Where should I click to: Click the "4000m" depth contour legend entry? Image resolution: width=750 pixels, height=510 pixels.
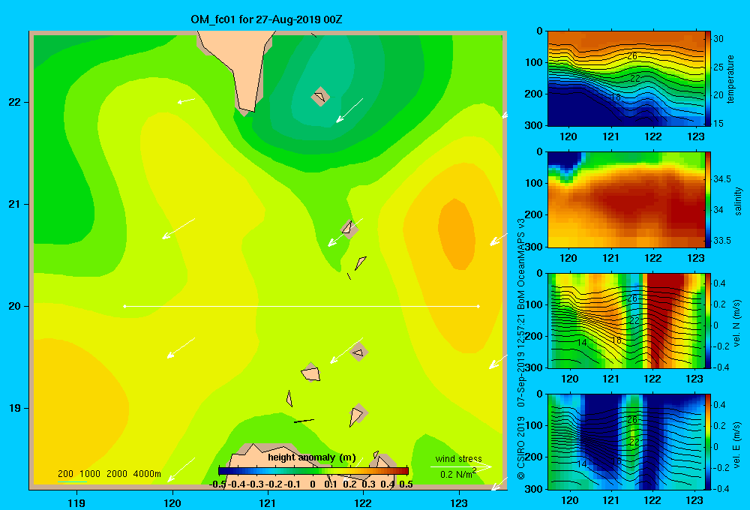147,474
